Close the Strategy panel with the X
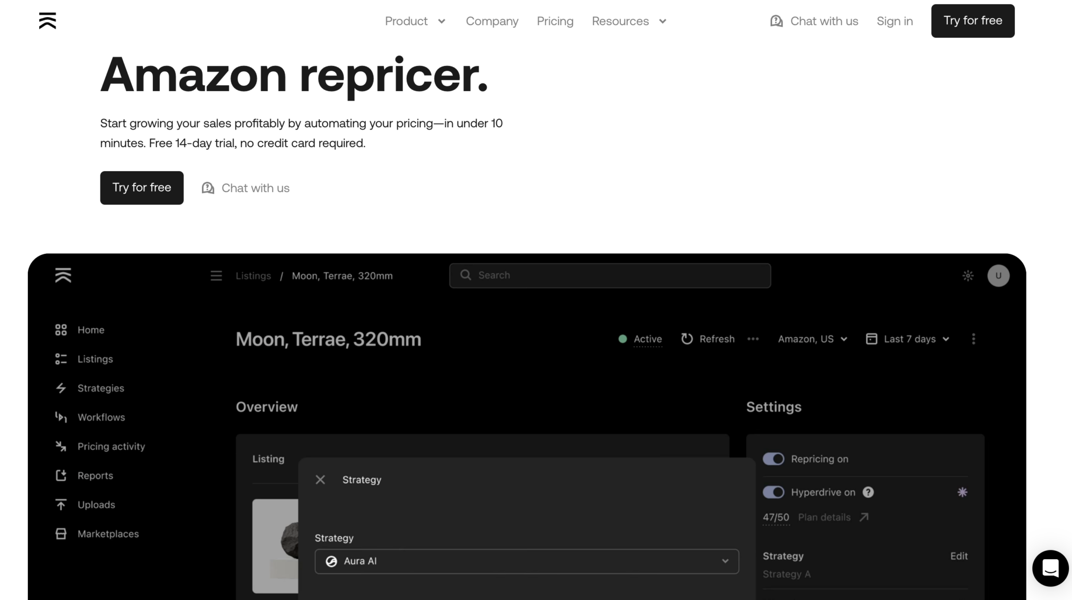The height and width of the screenshot is (600, 1072). pyautogui.click(x=320, y=480)
